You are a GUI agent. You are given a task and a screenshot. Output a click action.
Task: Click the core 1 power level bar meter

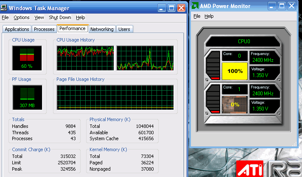click(213, 99)
